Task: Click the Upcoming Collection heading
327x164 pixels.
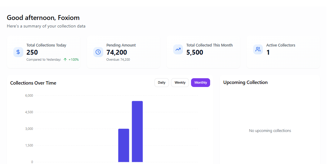Action: (245, 82)
